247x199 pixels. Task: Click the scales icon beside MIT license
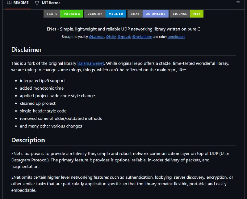click(x=37, y=3)
